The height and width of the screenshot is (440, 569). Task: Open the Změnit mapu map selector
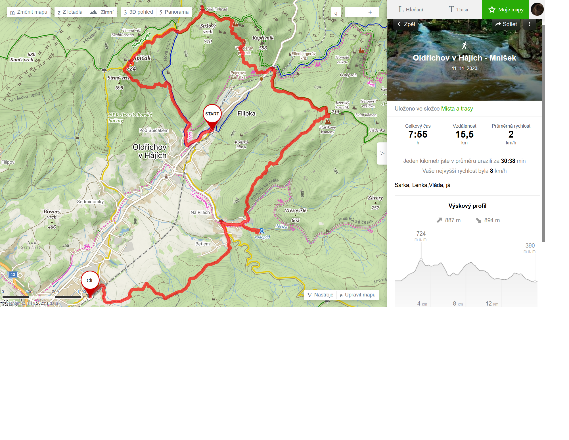pos(29,12)
